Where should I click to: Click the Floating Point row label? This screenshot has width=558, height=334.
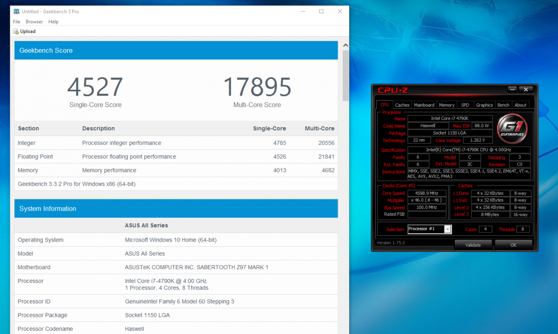click(x=35, y=157)
